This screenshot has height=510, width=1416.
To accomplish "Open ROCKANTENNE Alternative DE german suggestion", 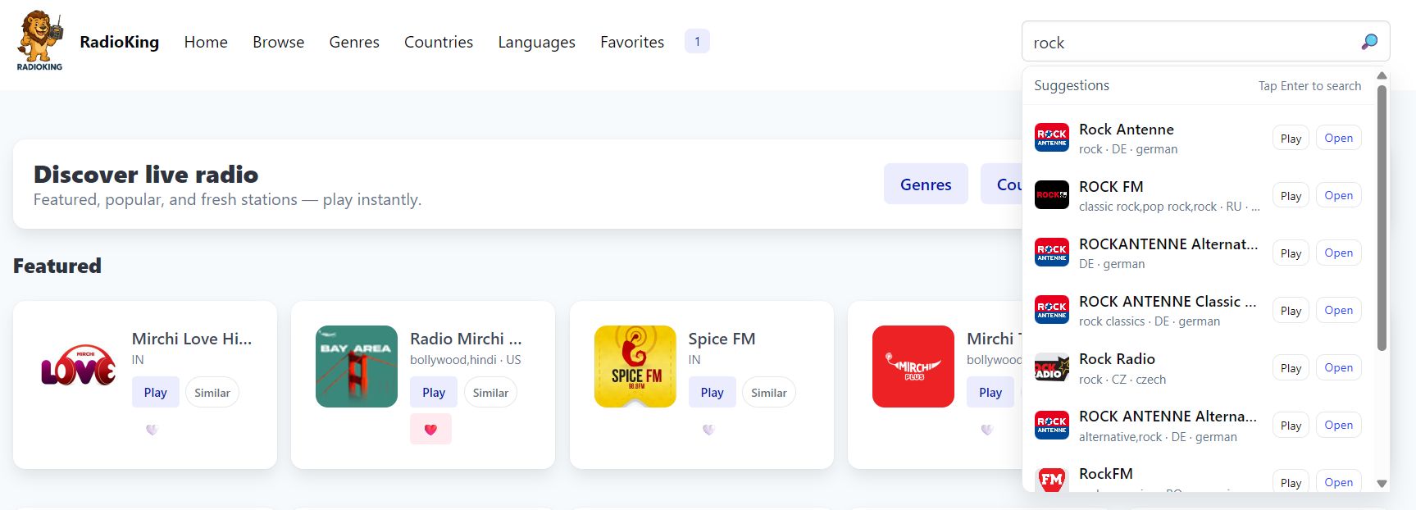I will coord(1338,253).
